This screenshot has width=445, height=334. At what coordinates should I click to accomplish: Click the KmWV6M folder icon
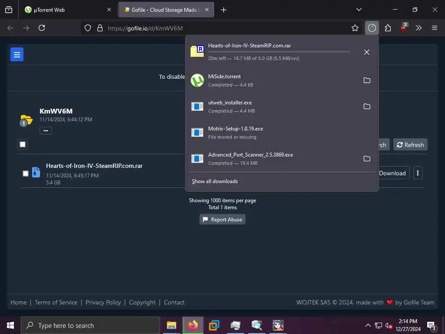click(26, 120)
